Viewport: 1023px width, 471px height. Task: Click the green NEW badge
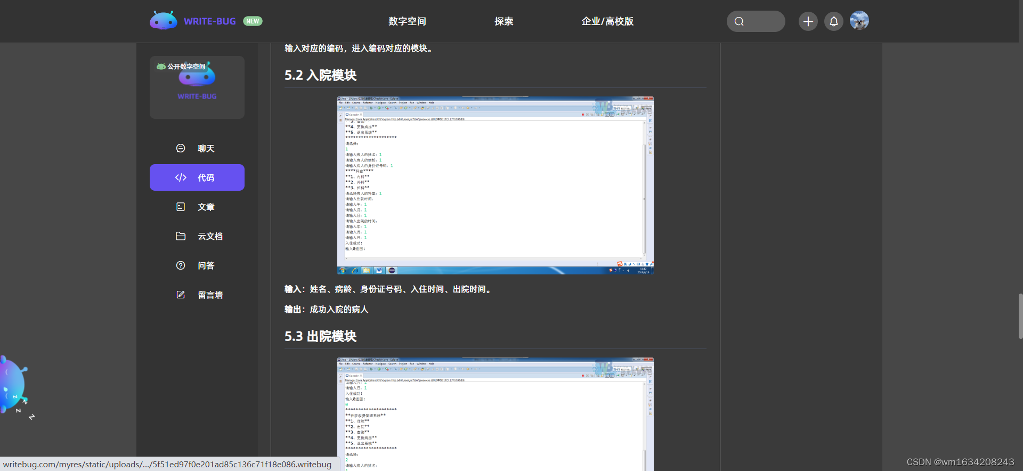pyautogui.click(x=253, y=21)
